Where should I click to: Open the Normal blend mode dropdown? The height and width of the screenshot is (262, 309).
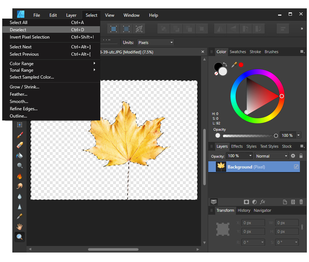point(272,156)
